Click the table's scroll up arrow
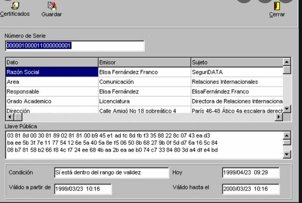Image resolution: width=302 pixels, height=203 pixels. (x=287, y=62)
